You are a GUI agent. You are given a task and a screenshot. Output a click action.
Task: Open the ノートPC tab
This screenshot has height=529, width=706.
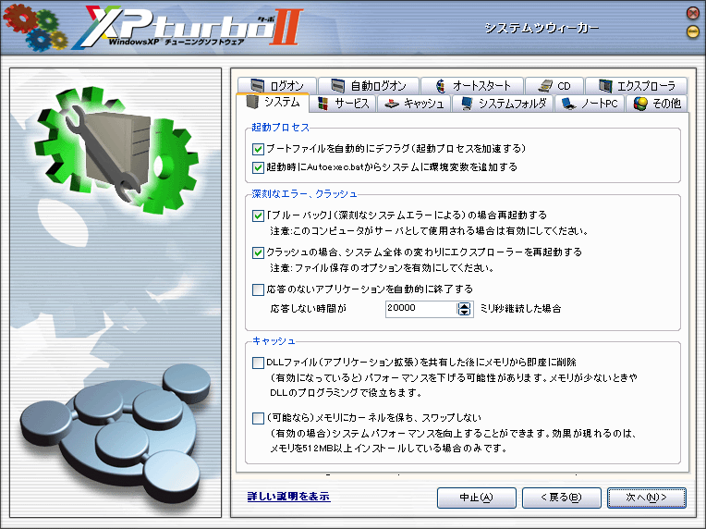pos(590,104)
